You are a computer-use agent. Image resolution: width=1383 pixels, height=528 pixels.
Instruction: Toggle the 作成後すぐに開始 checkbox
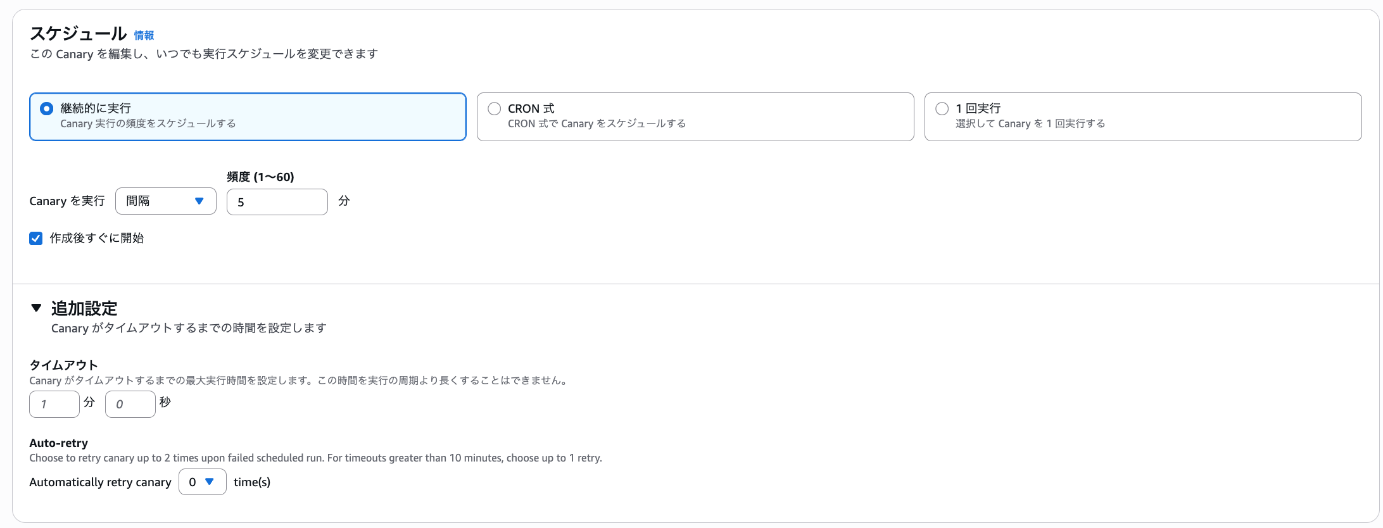[36, 239]
